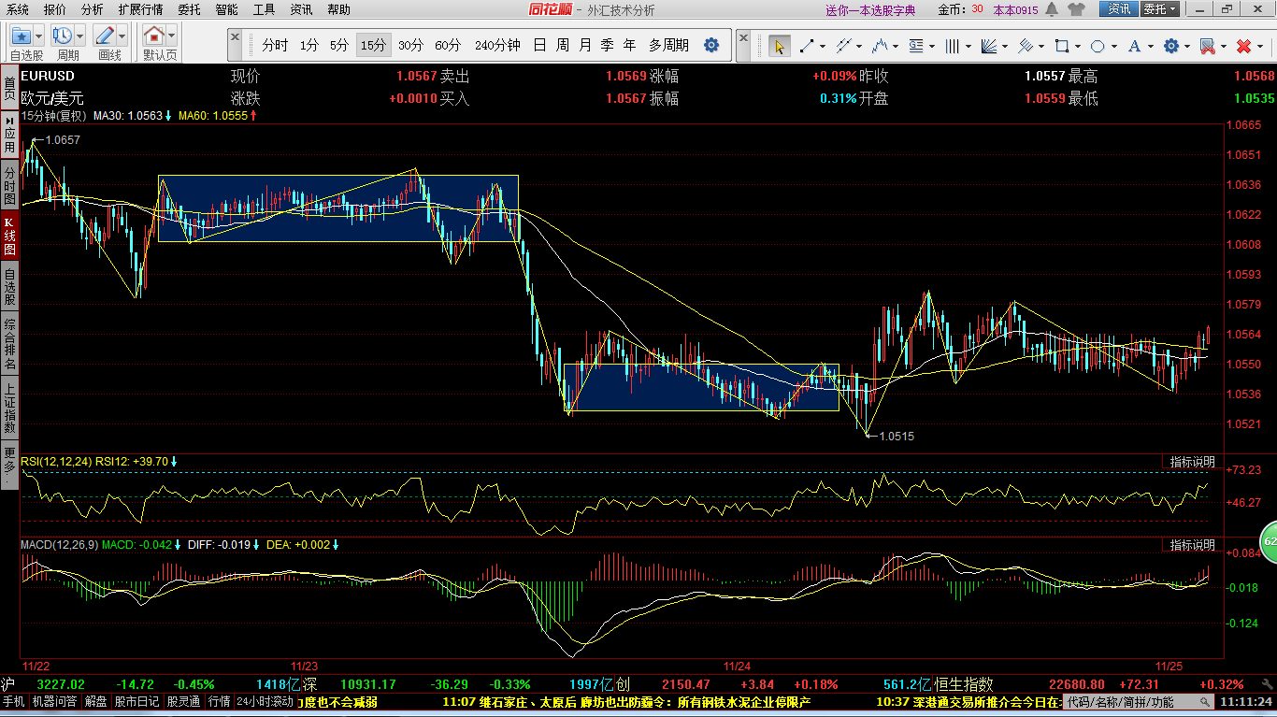The image size is (1277, 717).
Task: Open the 委托 dropdown button at top right
Action: pyautogui.click(x=1160, y=9)
